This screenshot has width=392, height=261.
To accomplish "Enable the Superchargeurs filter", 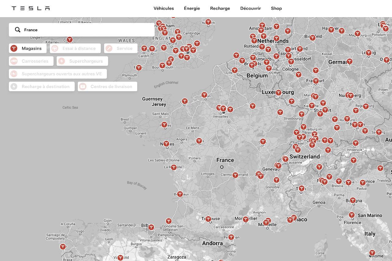I will click(x=82, y=61).
